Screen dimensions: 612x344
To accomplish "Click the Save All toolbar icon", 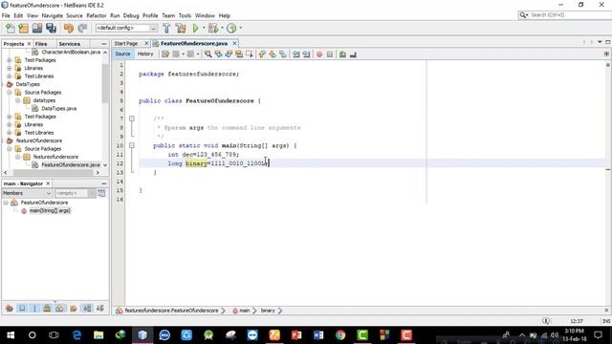I will [51, 28].
